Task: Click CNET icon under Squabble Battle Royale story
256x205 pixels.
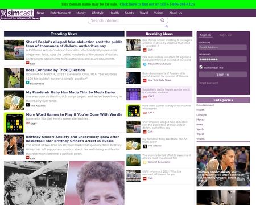Action: (x=145, y=97)
